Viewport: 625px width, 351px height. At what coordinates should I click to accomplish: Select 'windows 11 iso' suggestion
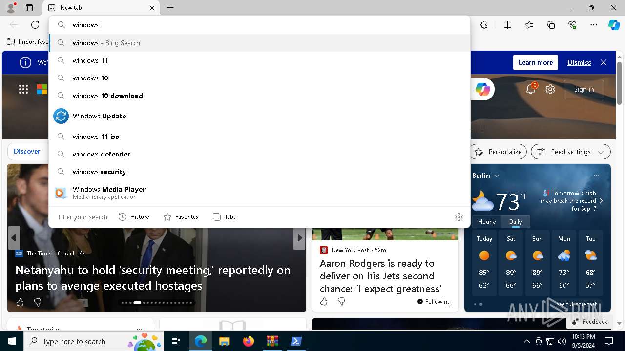tap(260, 136)
